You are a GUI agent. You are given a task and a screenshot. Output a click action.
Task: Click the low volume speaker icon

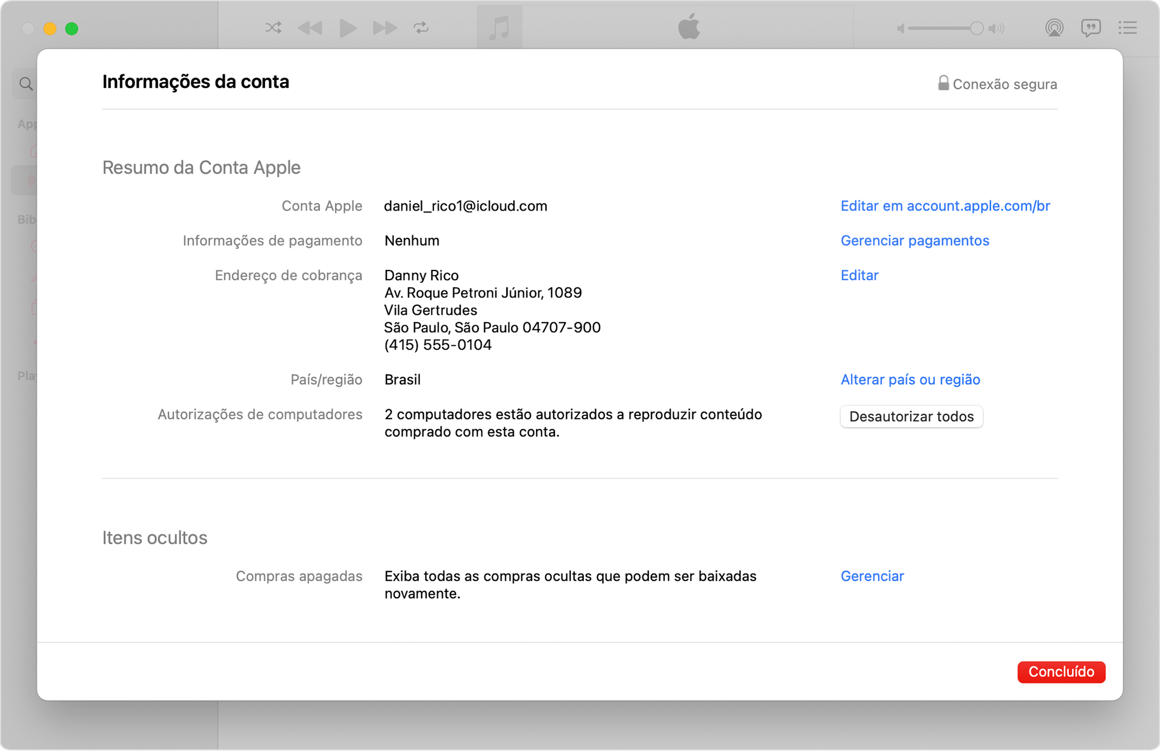tap(900, 28)
